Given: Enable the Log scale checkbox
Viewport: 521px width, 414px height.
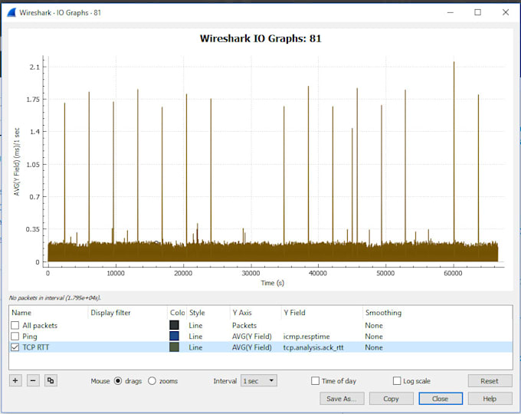Looking at the screenshot, I should (x=397, y=381).
